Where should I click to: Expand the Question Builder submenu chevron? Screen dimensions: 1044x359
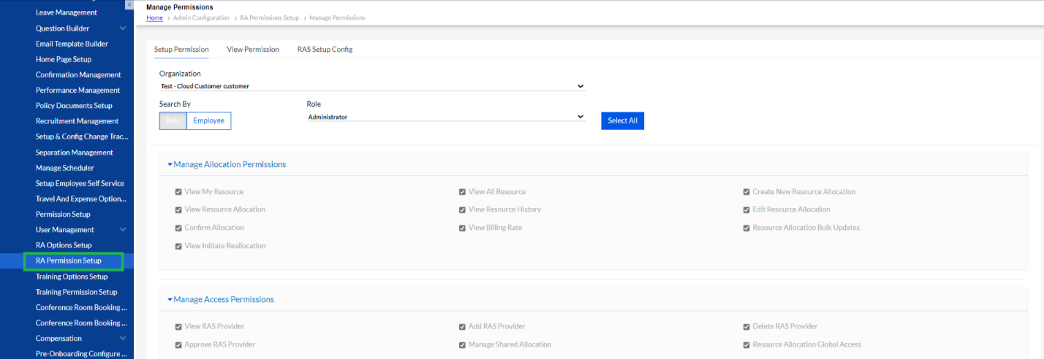(123, 28)
